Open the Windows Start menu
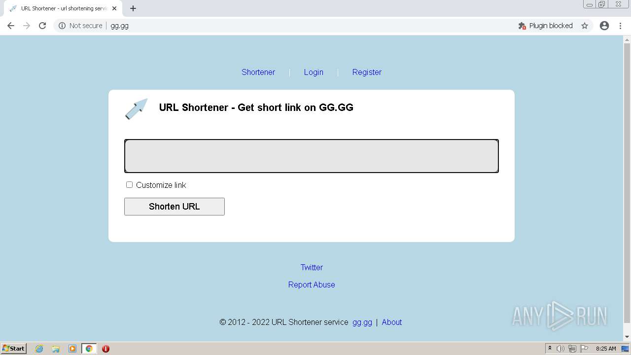The height and width of the screenshot is (355, 631). pyautogui.click(x=13, y=349)
